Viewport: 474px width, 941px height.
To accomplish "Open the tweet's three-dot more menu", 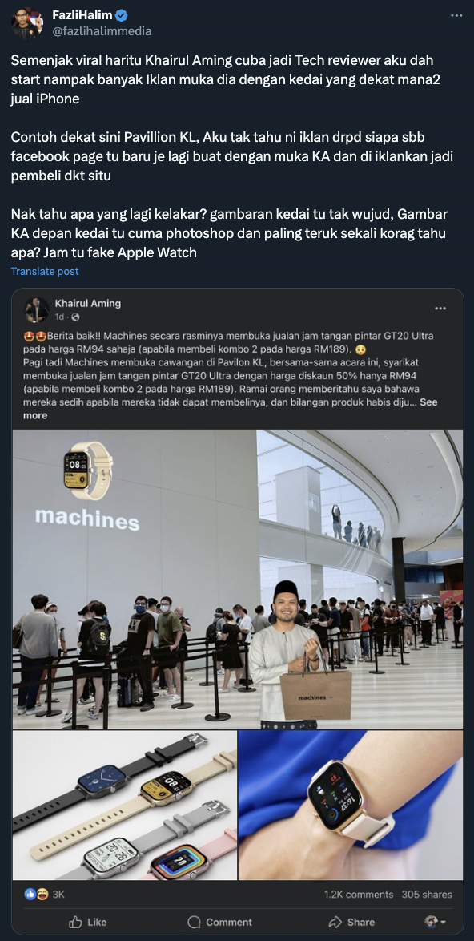I will coord(456,15).
